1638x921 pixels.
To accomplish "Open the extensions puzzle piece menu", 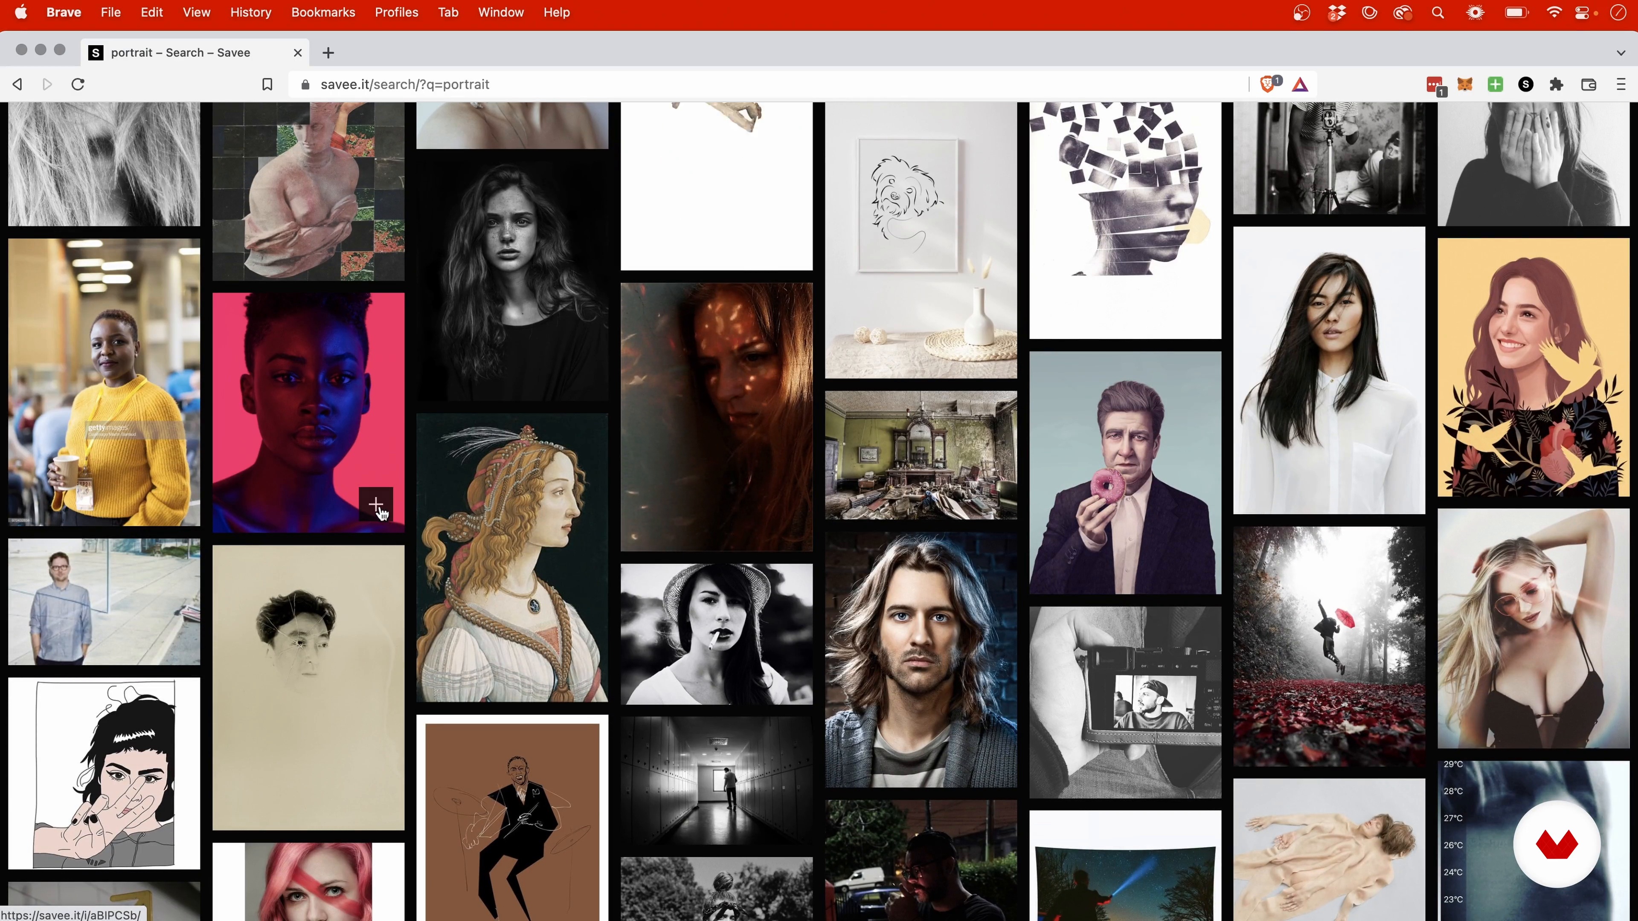I will (1557, 84).
